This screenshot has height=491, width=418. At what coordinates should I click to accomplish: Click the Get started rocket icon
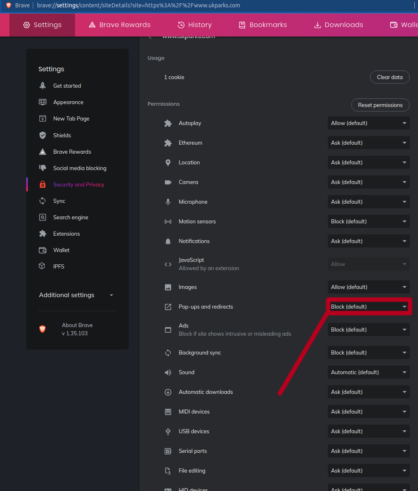click(43, 86)
